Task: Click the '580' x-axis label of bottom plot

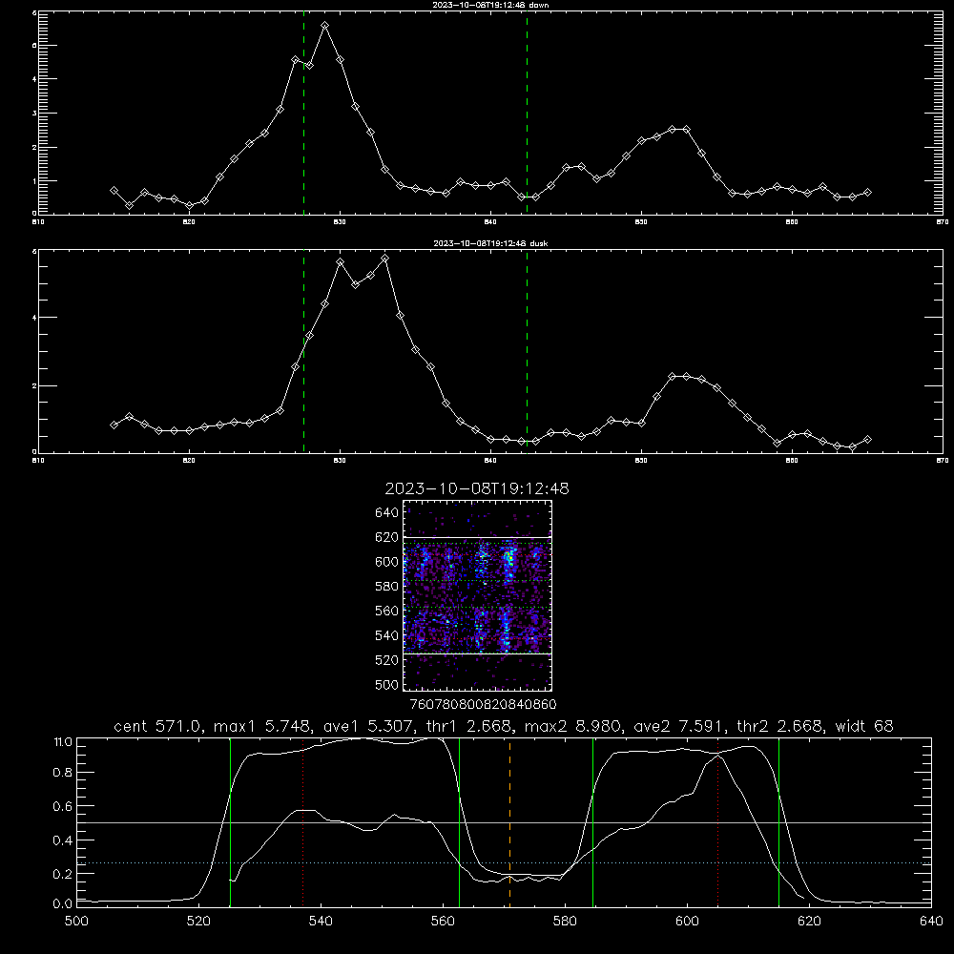Action: pos(565,922)
